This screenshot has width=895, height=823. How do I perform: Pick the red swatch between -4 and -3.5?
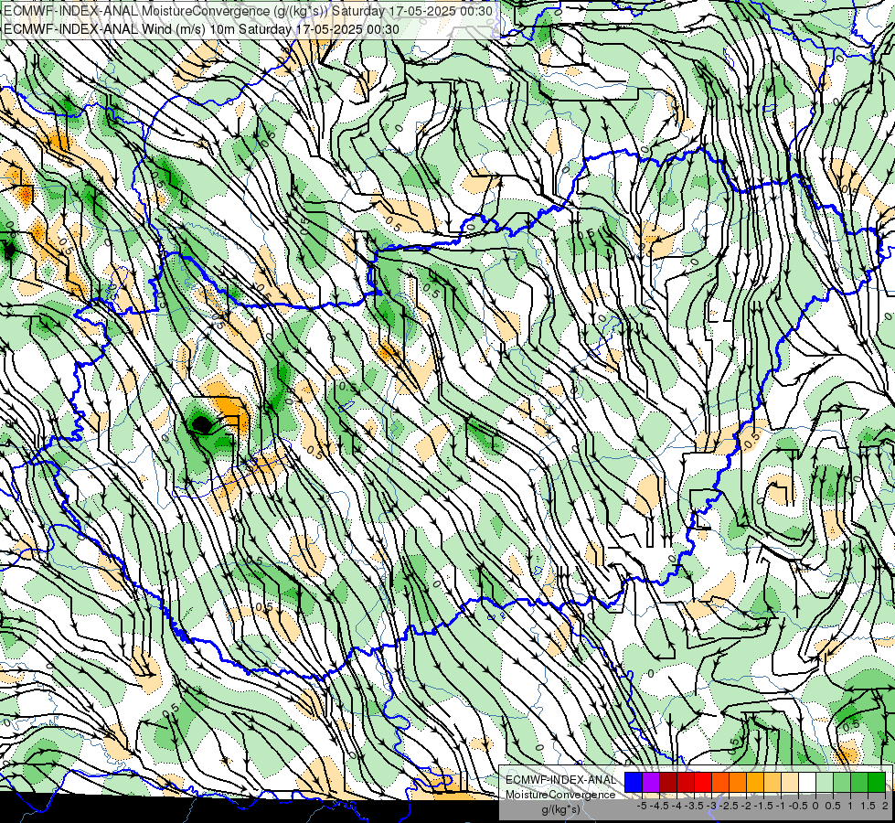click(686, 782)
